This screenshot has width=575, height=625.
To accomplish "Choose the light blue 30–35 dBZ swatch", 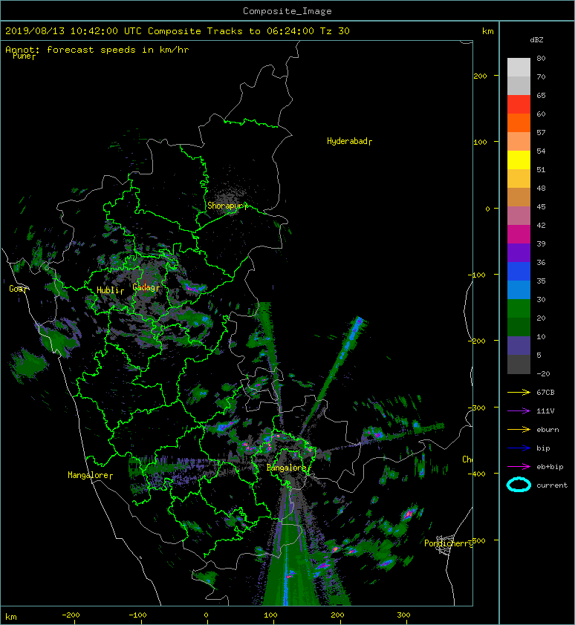I will [519, 289].
